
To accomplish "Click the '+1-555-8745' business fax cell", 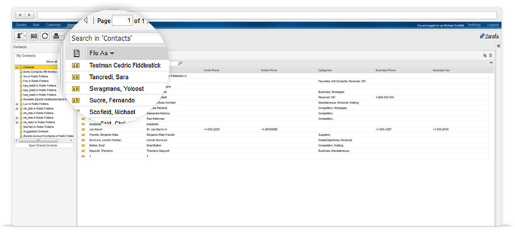I will (x=441, y=129).
